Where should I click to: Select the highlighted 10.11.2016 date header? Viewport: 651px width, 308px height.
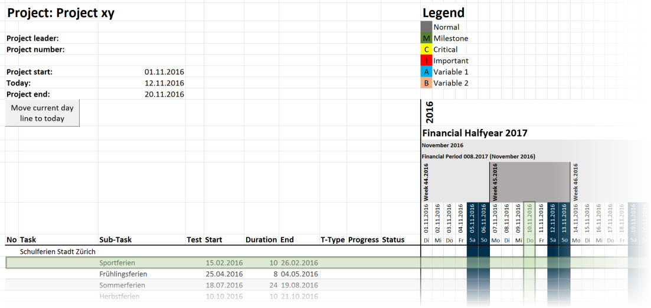[x=530, y=219]
